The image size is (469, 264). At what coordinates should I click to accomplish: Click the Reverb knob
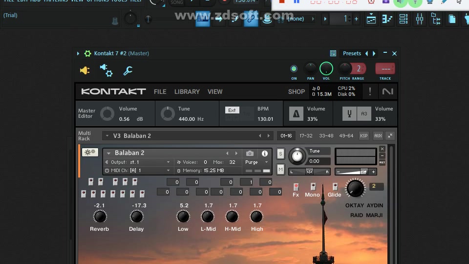point(100,217)
